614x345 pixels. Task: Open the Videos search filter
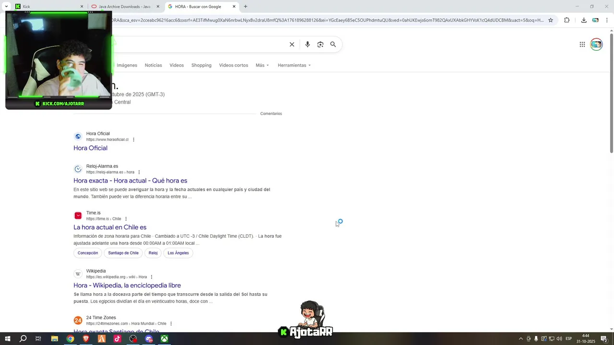point(177,65)
